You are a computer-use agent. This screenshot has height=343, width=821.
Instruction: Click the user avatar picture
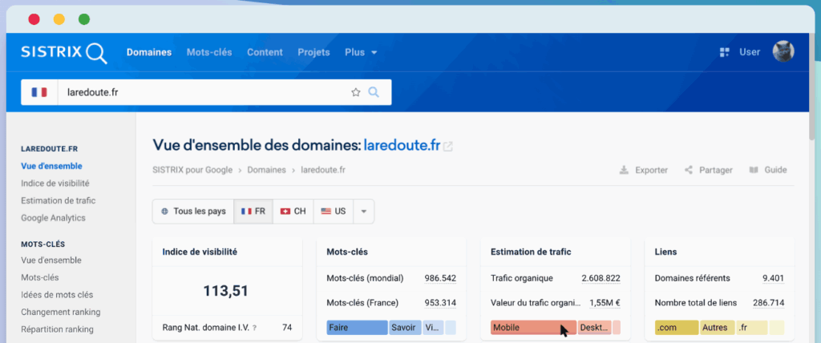coord(783,52)
